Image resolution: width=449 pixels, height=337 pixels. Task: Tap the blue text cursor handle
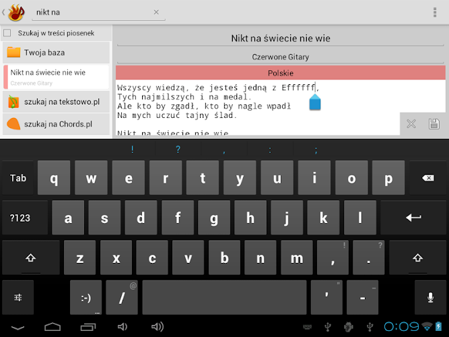pos(315,102)
